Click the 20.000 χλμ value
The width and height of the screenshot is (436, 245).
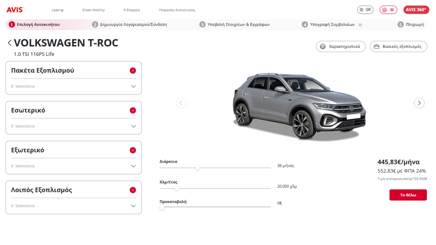pyautogui.click(x=287, y=186)
